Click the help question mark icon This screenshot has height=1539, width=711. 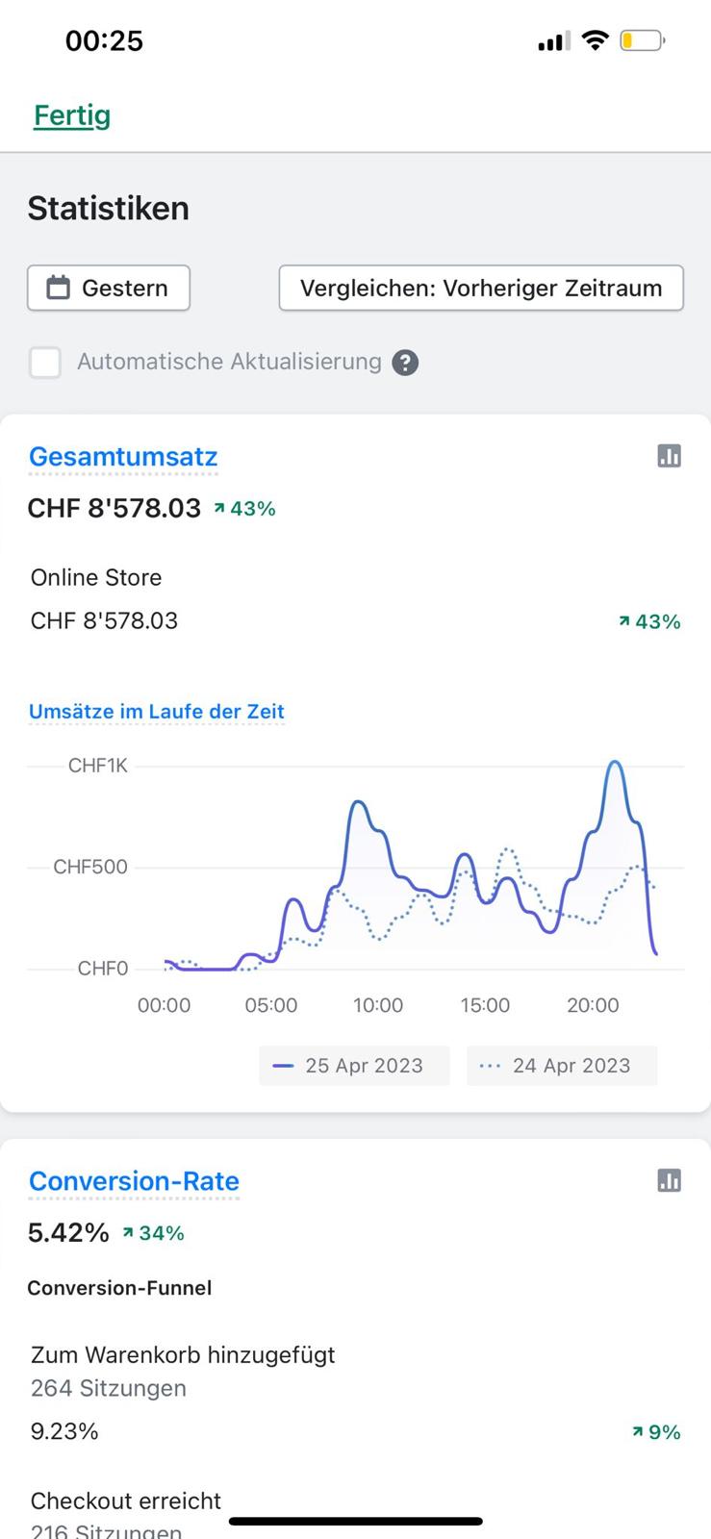pos(406,363)
